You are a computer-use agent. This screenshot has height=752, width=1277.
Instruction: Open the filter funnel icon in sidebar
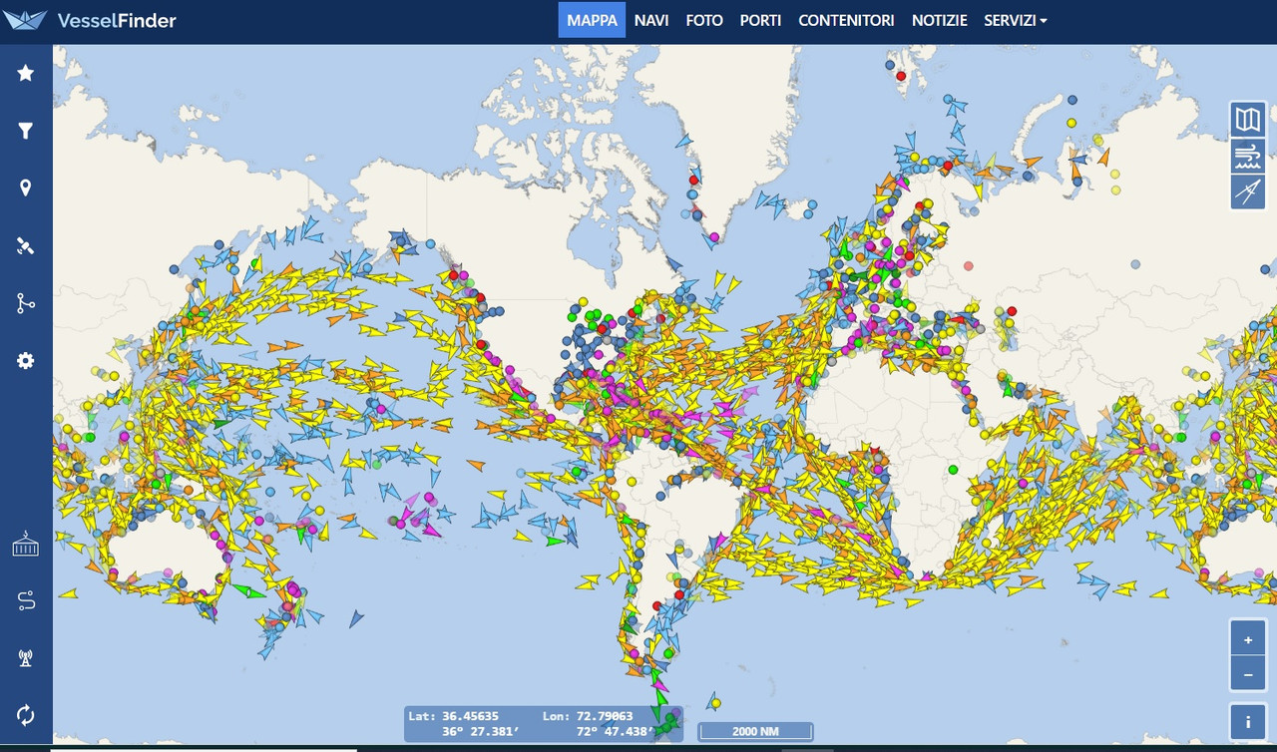26,131
